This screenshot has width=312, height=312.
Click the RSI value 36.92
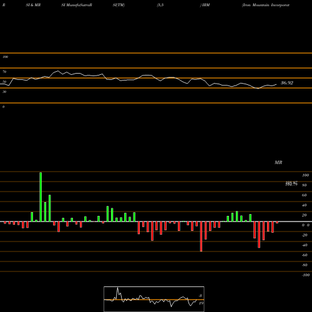click(287, 83)
